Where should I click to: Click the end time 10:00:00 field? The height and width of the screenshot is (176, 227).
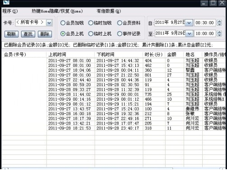[204, 33]
